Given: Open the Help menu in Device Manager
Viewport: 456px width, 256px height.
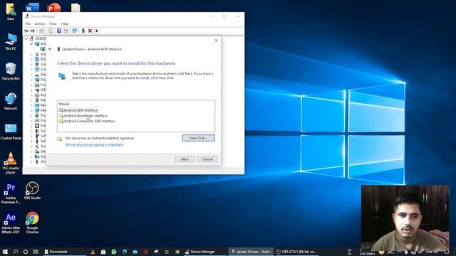Looking at the screenshot, I should [x=65, y=23].
